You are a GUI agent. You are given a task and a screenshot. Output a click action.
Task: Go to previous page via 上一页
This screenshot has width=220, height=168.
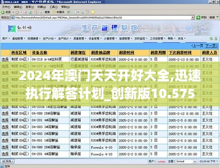pos(197,46)
